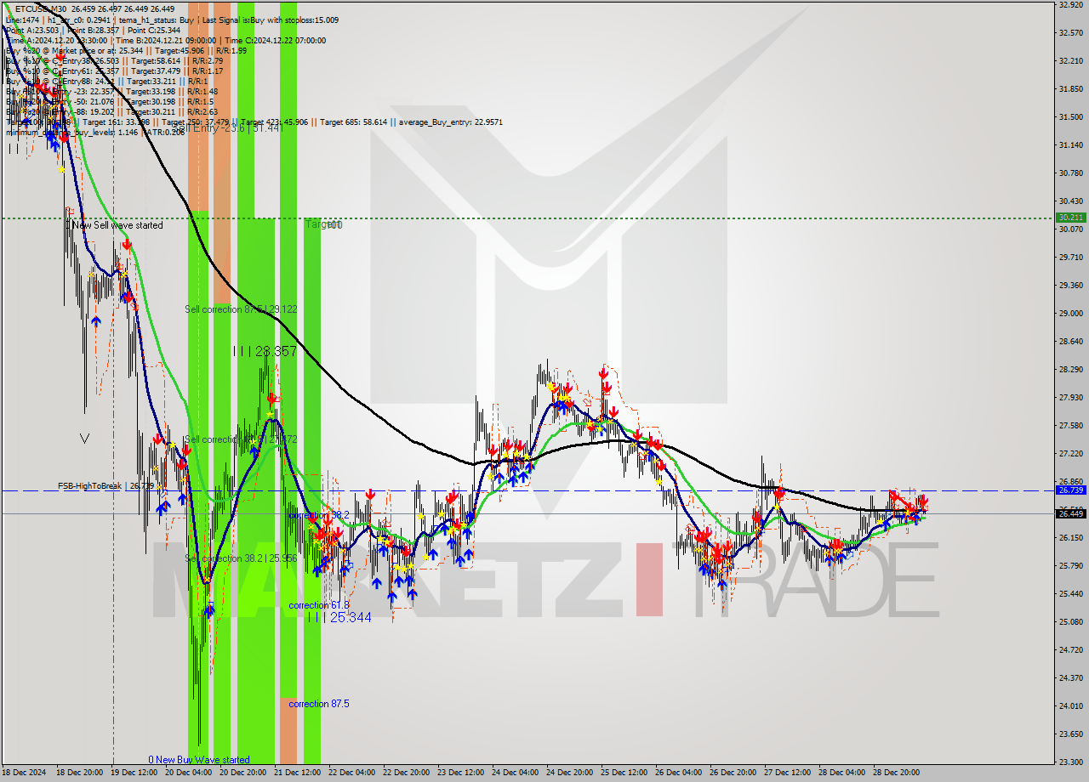
Task: Click the '23 Dec 12:00' time axis label
Action: [460, 773]
